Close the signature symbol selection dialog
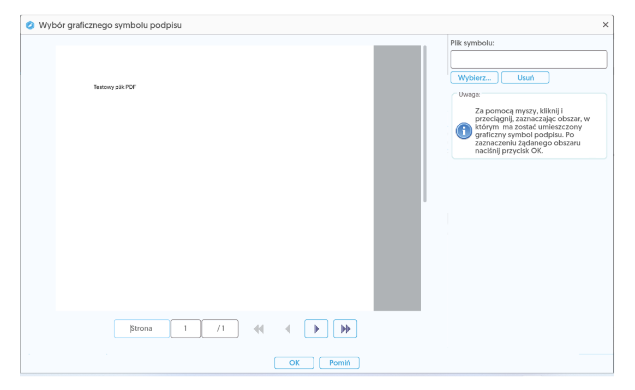 point(605,25)
